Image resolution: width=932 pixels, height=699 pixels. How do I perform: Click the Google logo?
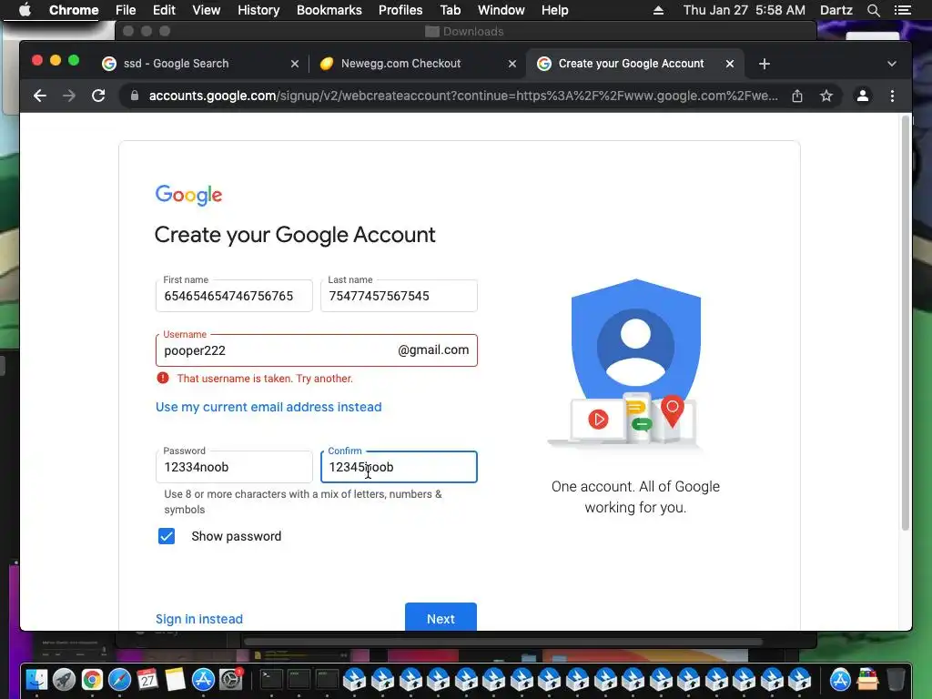[188, 195]
